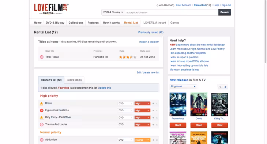This screenshot has height=144, width=267.
Task: Open the DVD format dropdown for Brave
Action: point(125,103)
